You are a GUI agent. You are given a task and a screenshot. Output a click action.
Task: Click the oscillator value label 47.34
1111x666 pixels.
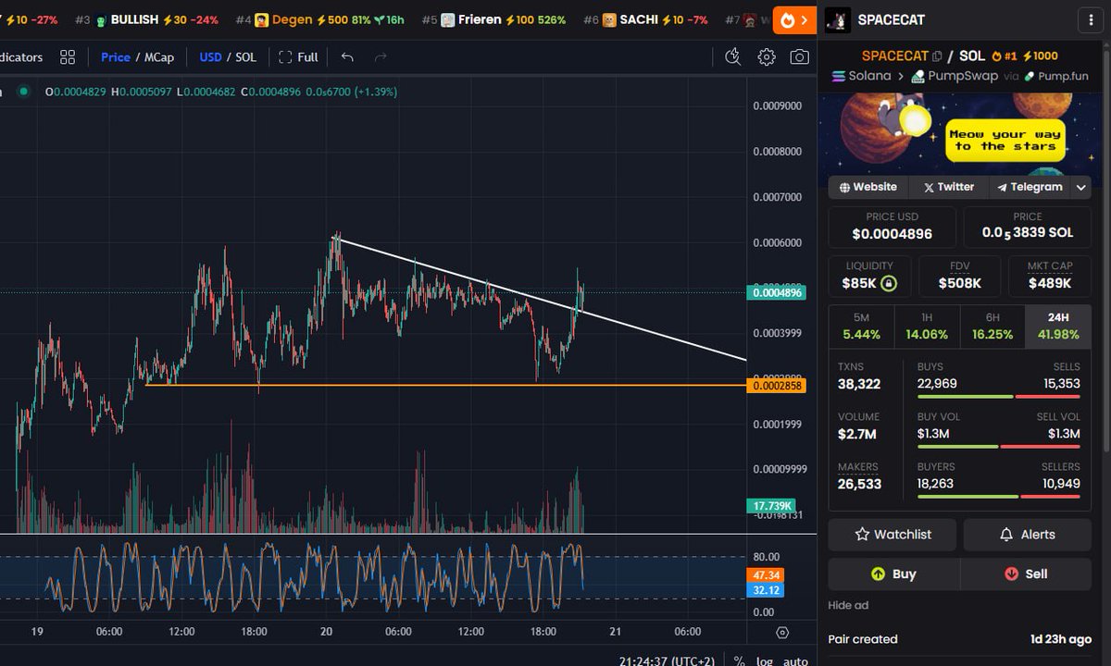pos(767,575)
